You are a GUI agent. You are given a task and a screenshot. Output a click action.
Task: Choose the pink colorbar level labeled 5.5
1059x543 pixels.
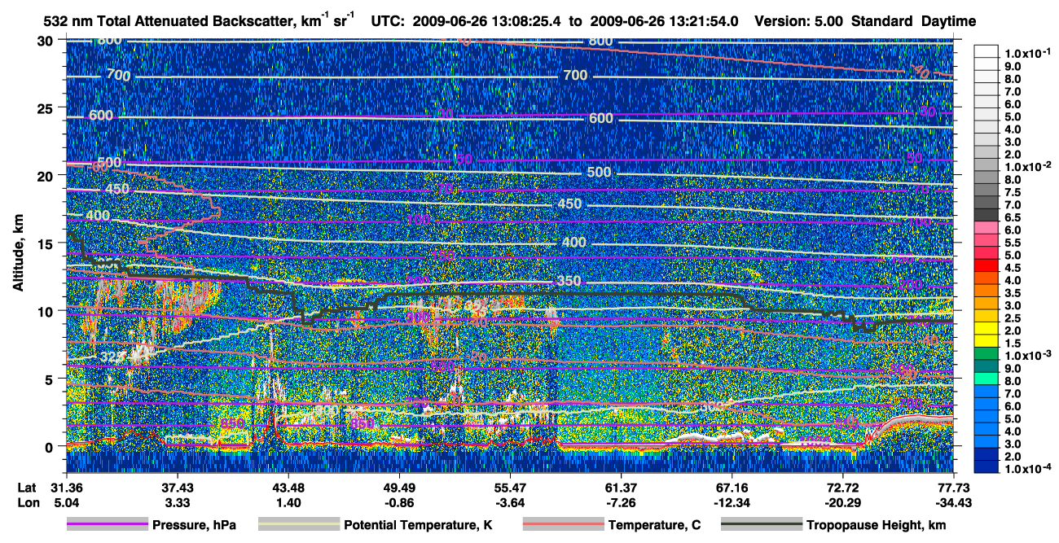pos(986,241)
